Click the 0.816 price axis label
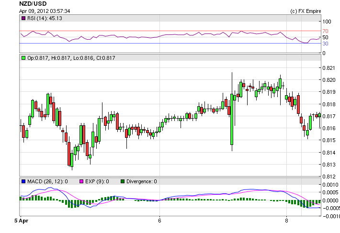The image size is (340, 233). 329,128
